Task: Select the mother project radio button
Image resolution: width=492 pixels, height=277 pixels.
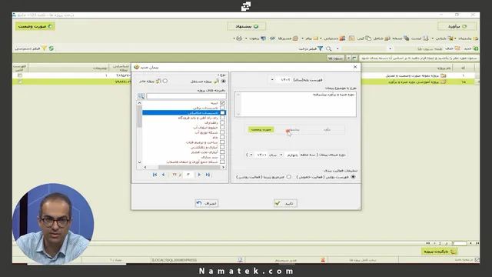Action: (x=165, y=81)
